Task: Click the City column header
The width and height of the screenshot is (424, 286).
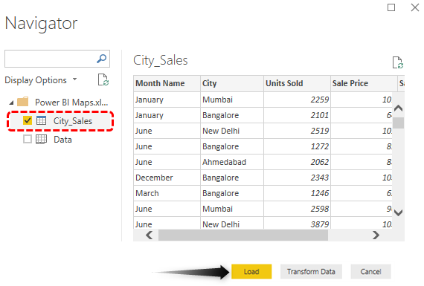Action: (232, 83)
